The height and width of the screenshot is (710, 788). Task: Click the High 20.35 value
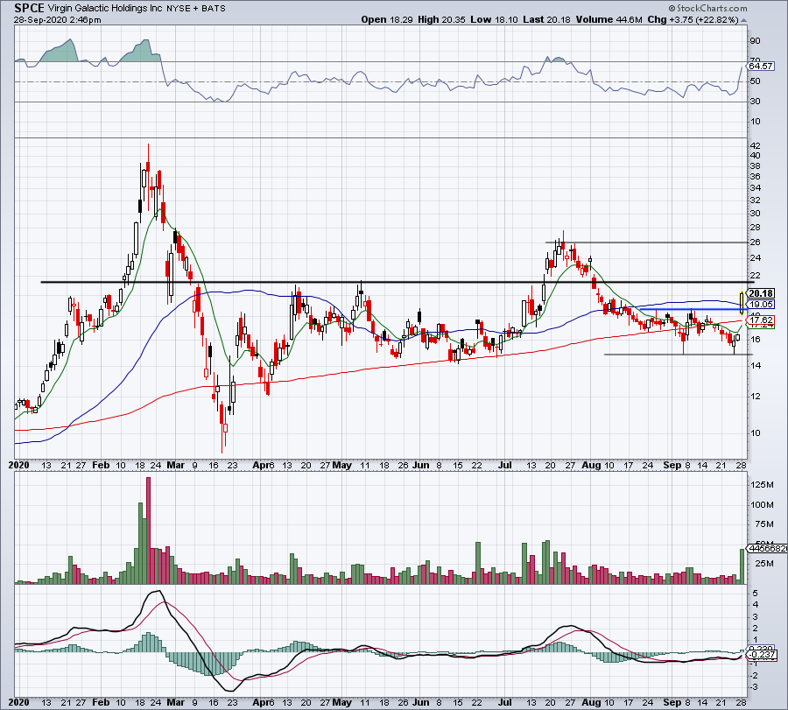[441, 19]
